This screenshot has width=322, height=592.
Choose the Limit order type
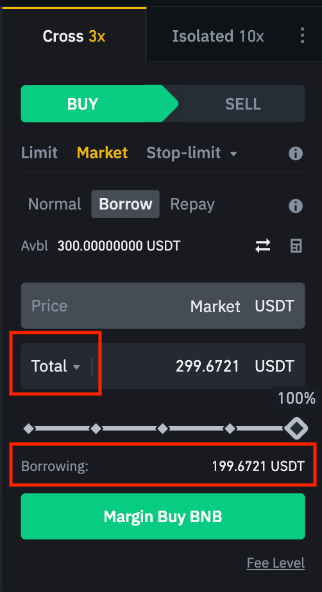39,153
